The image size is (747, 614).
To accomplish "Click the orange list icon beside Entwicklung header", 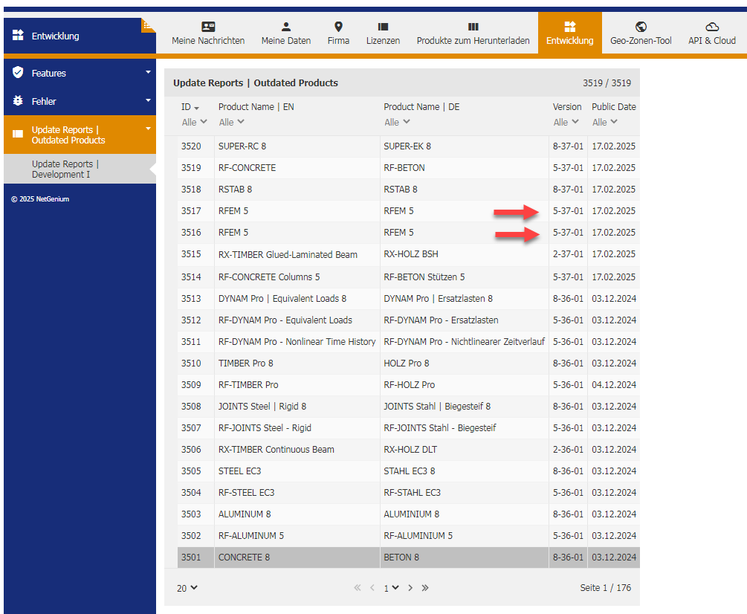I will [x=148, y=25].
